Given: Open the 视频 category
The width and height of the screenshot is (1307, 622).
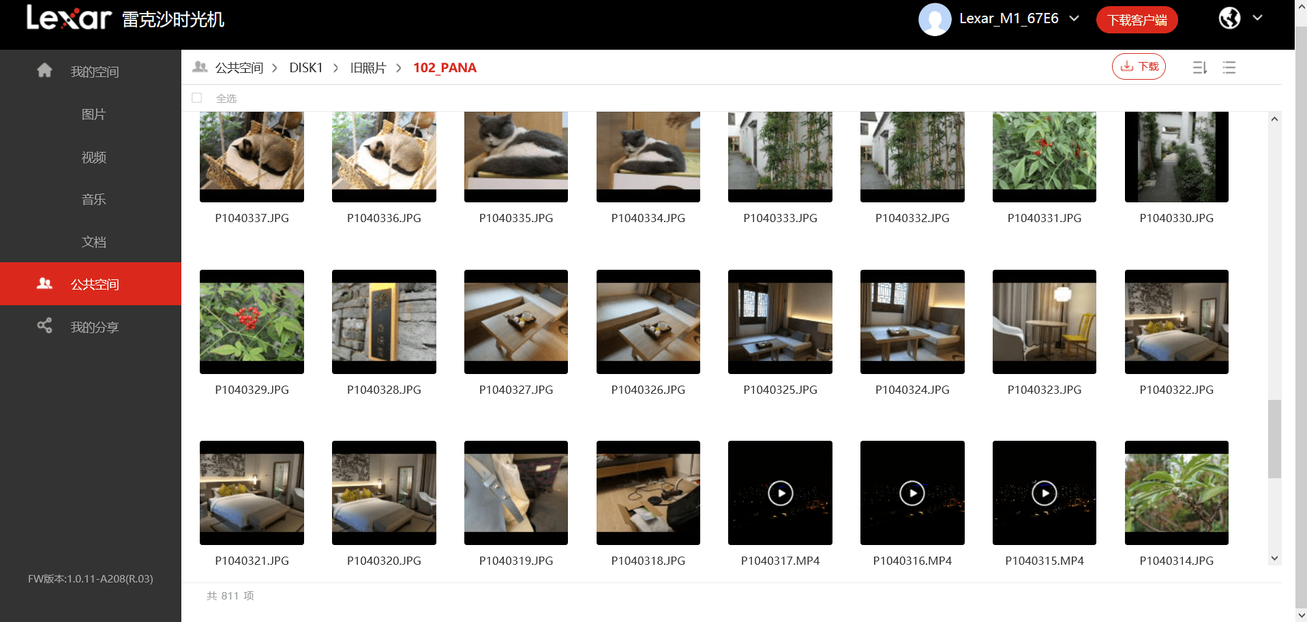Looking at the screenshot, I should pos(93,157).
